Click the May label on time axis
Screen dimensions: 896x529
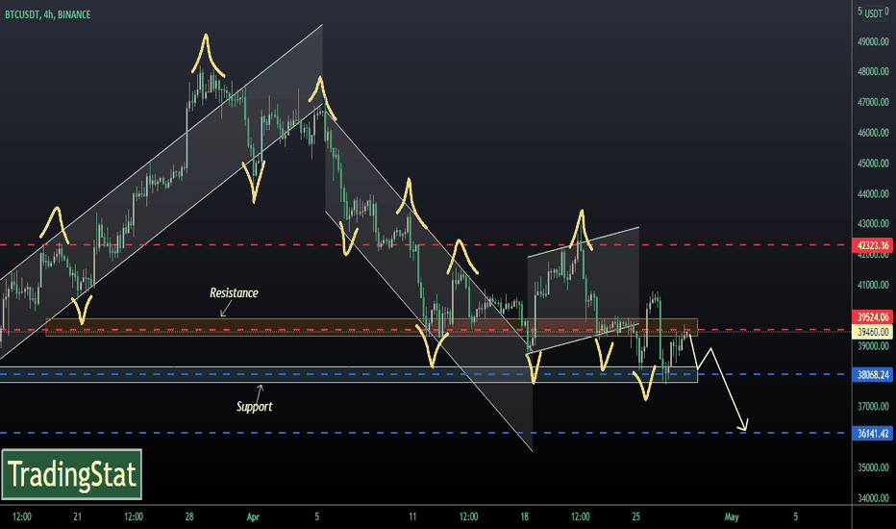tap(732, 517)
